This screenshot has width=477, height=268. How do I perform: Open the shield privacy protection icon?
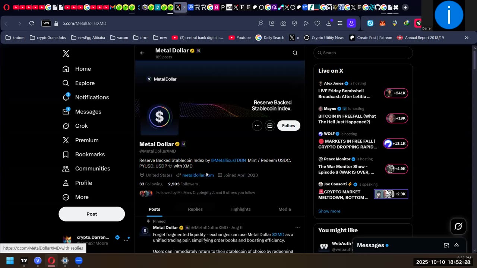[x=294, y=23]
